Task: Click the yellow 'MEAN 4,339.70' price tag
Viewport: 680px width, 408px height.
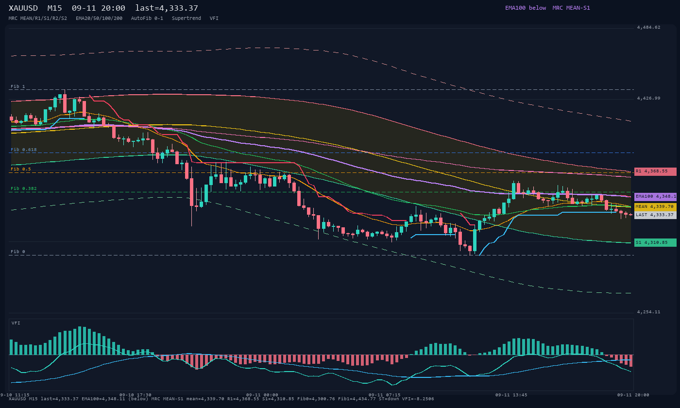Action: [655, 207]
